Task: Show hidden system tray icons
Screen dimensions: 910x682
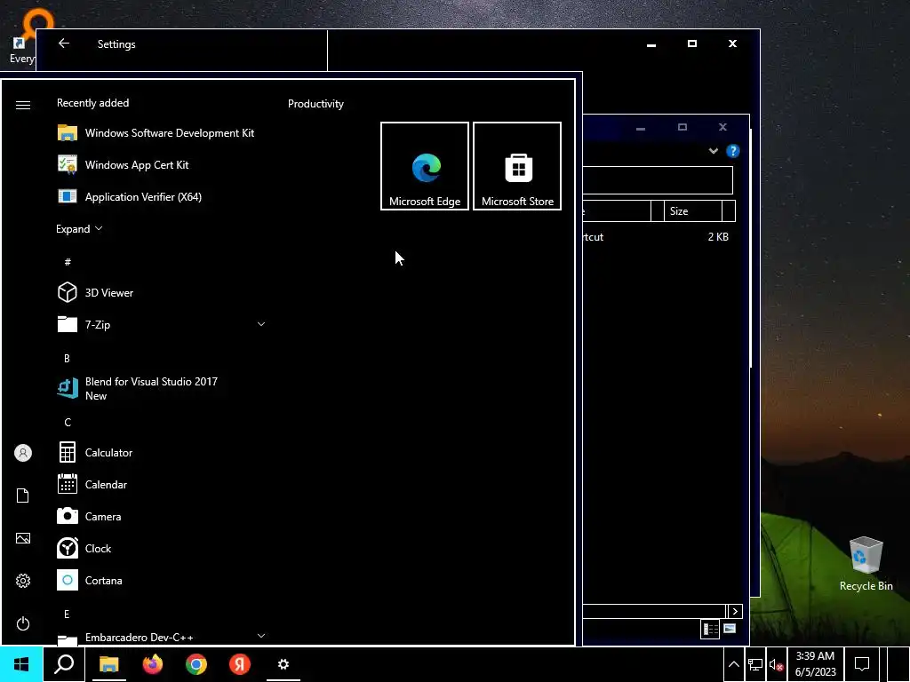Action: point(733,664)
